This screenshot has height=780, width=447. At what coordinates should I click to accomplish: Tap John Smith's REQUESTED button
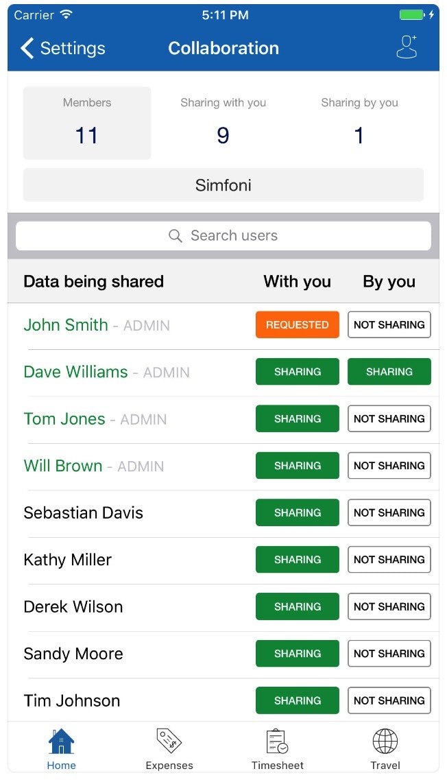click(297, 325)
